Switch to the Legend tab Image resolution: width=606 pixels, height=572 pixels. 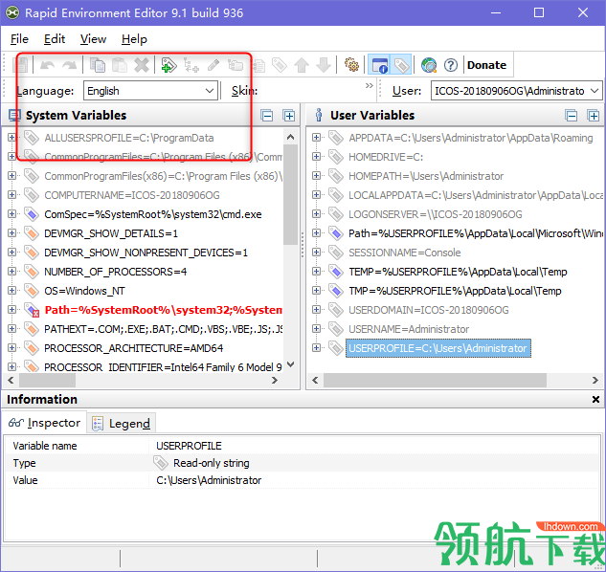pos(122,424)
